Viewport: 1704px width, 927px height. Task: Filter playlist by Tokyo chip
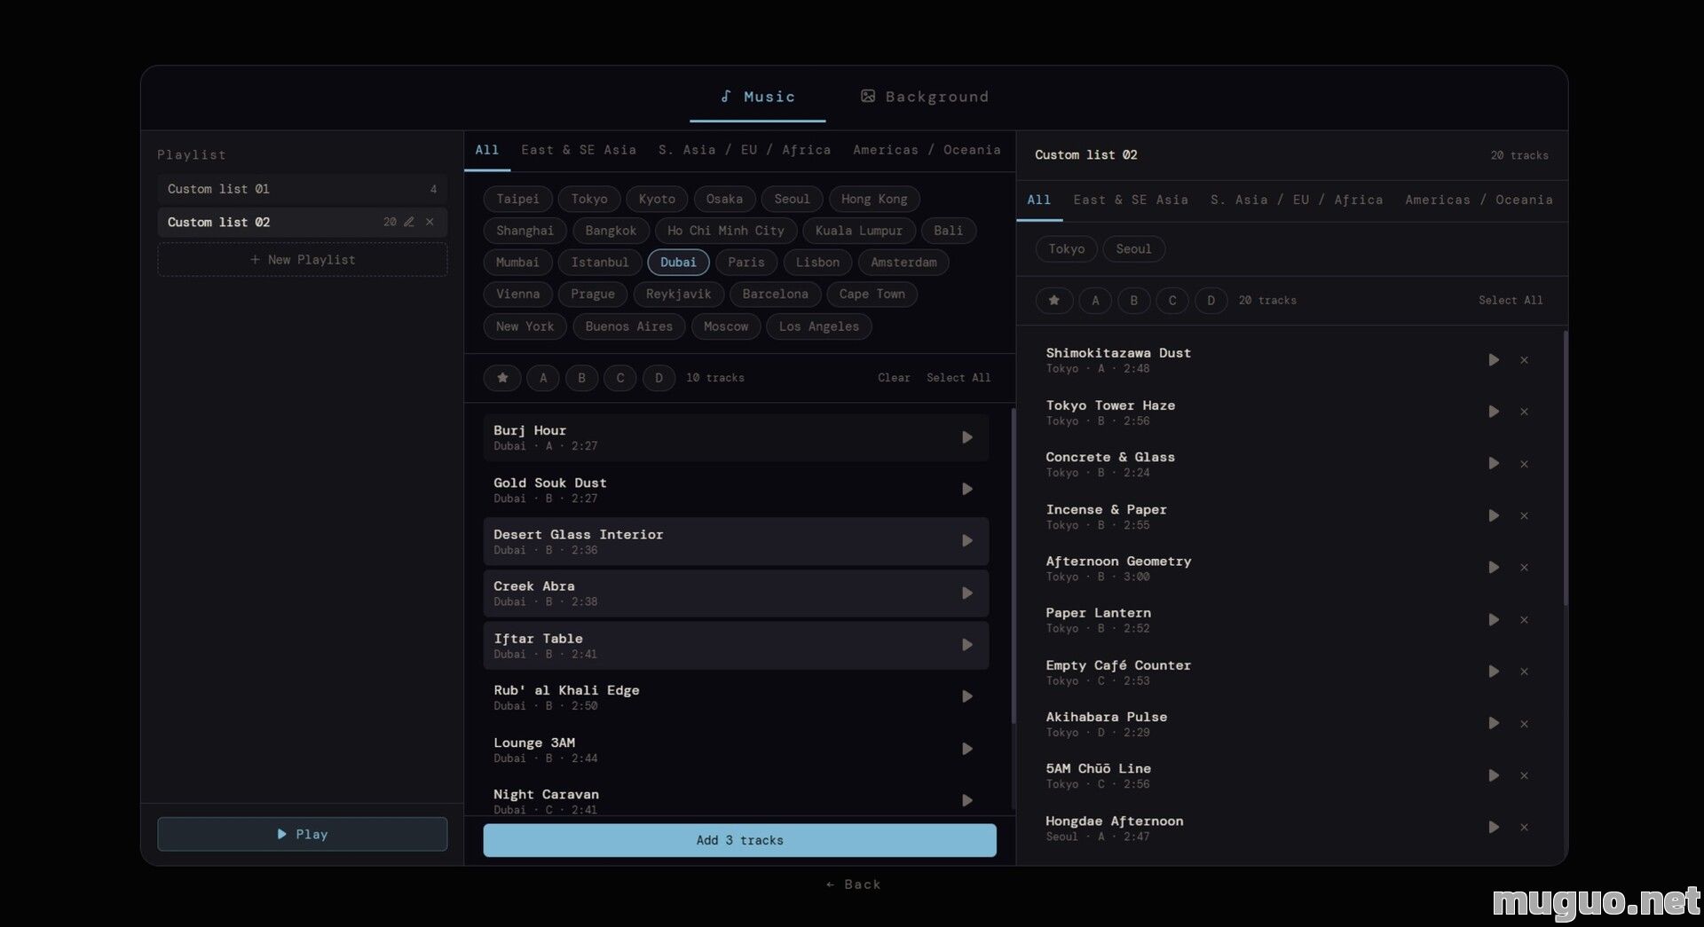(1066, 249)
